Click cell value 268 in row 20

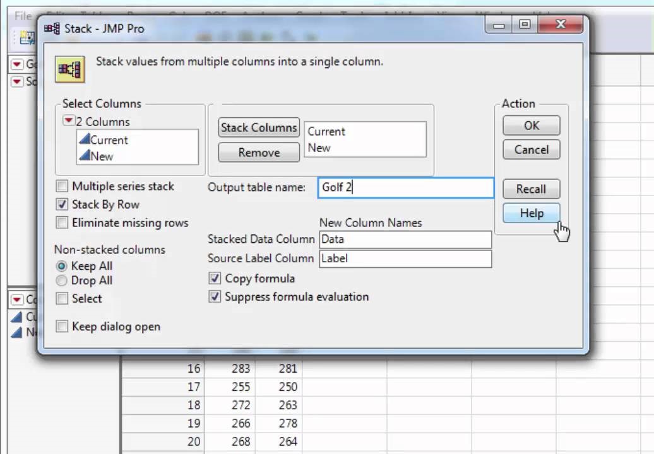241,441
